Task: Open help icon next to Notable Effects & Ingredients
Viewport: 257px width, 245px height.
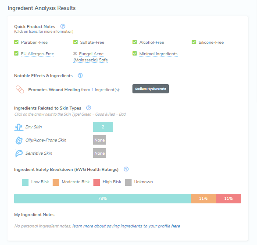Action: click(x=80, y=75)
